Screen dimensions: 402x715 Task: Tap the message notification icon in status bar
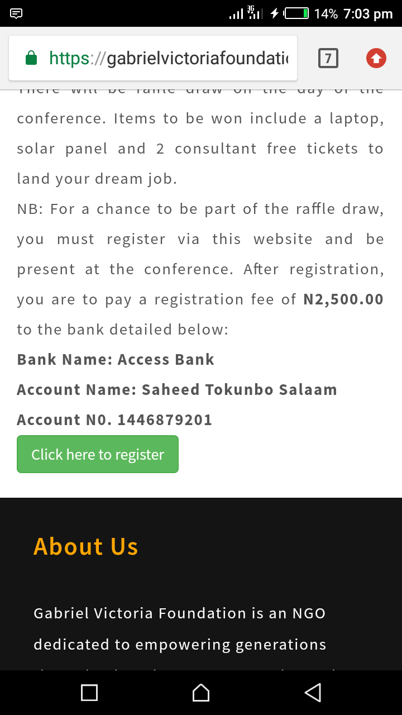click(17, 13)
